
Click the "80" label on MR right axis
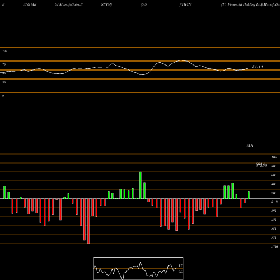[273, 166]
